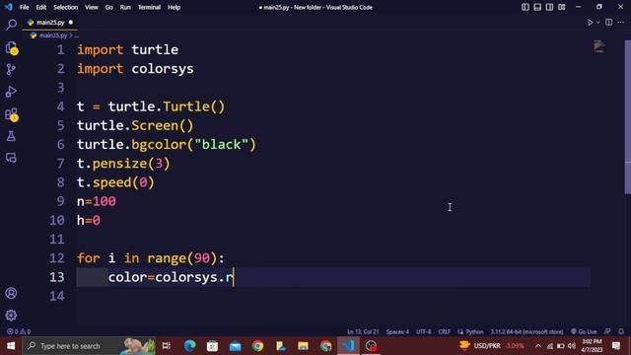Choose the 3.11.2 64-bit Python interpreter
Image resolution: width=631 pixels, height=355 pixels.
click(x=526, y=331)
